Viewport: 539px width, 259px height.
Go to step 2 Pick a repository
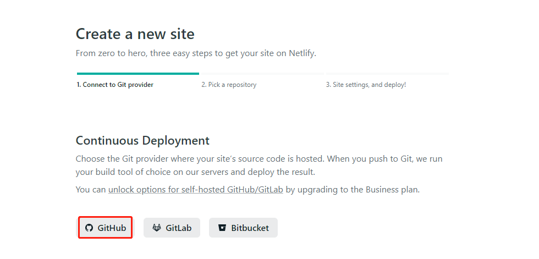point(229,85)
